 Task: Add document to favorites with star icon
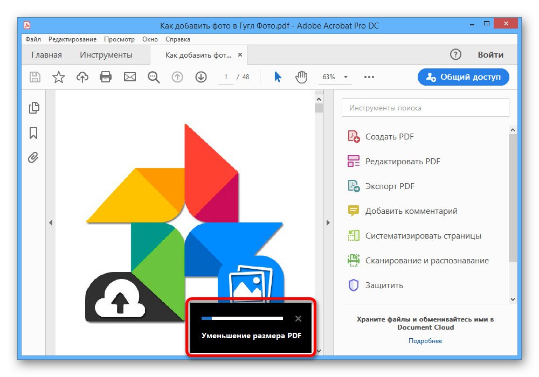click(58, 77)
